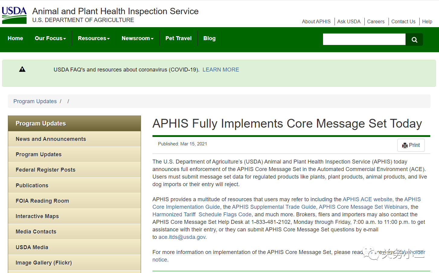439x273 pixels.
Task: Open Interactive Maps in the sidebar
Action: pos(74,216)
